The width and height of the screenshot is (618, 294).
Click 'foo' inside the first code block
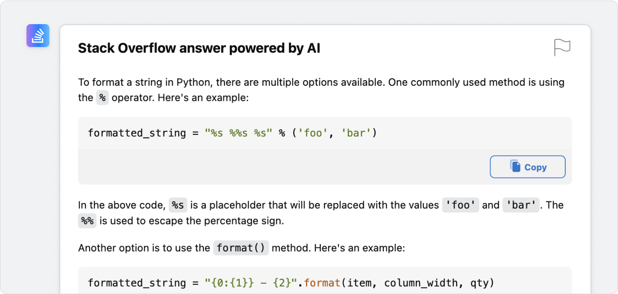click(x=313, y=133)
